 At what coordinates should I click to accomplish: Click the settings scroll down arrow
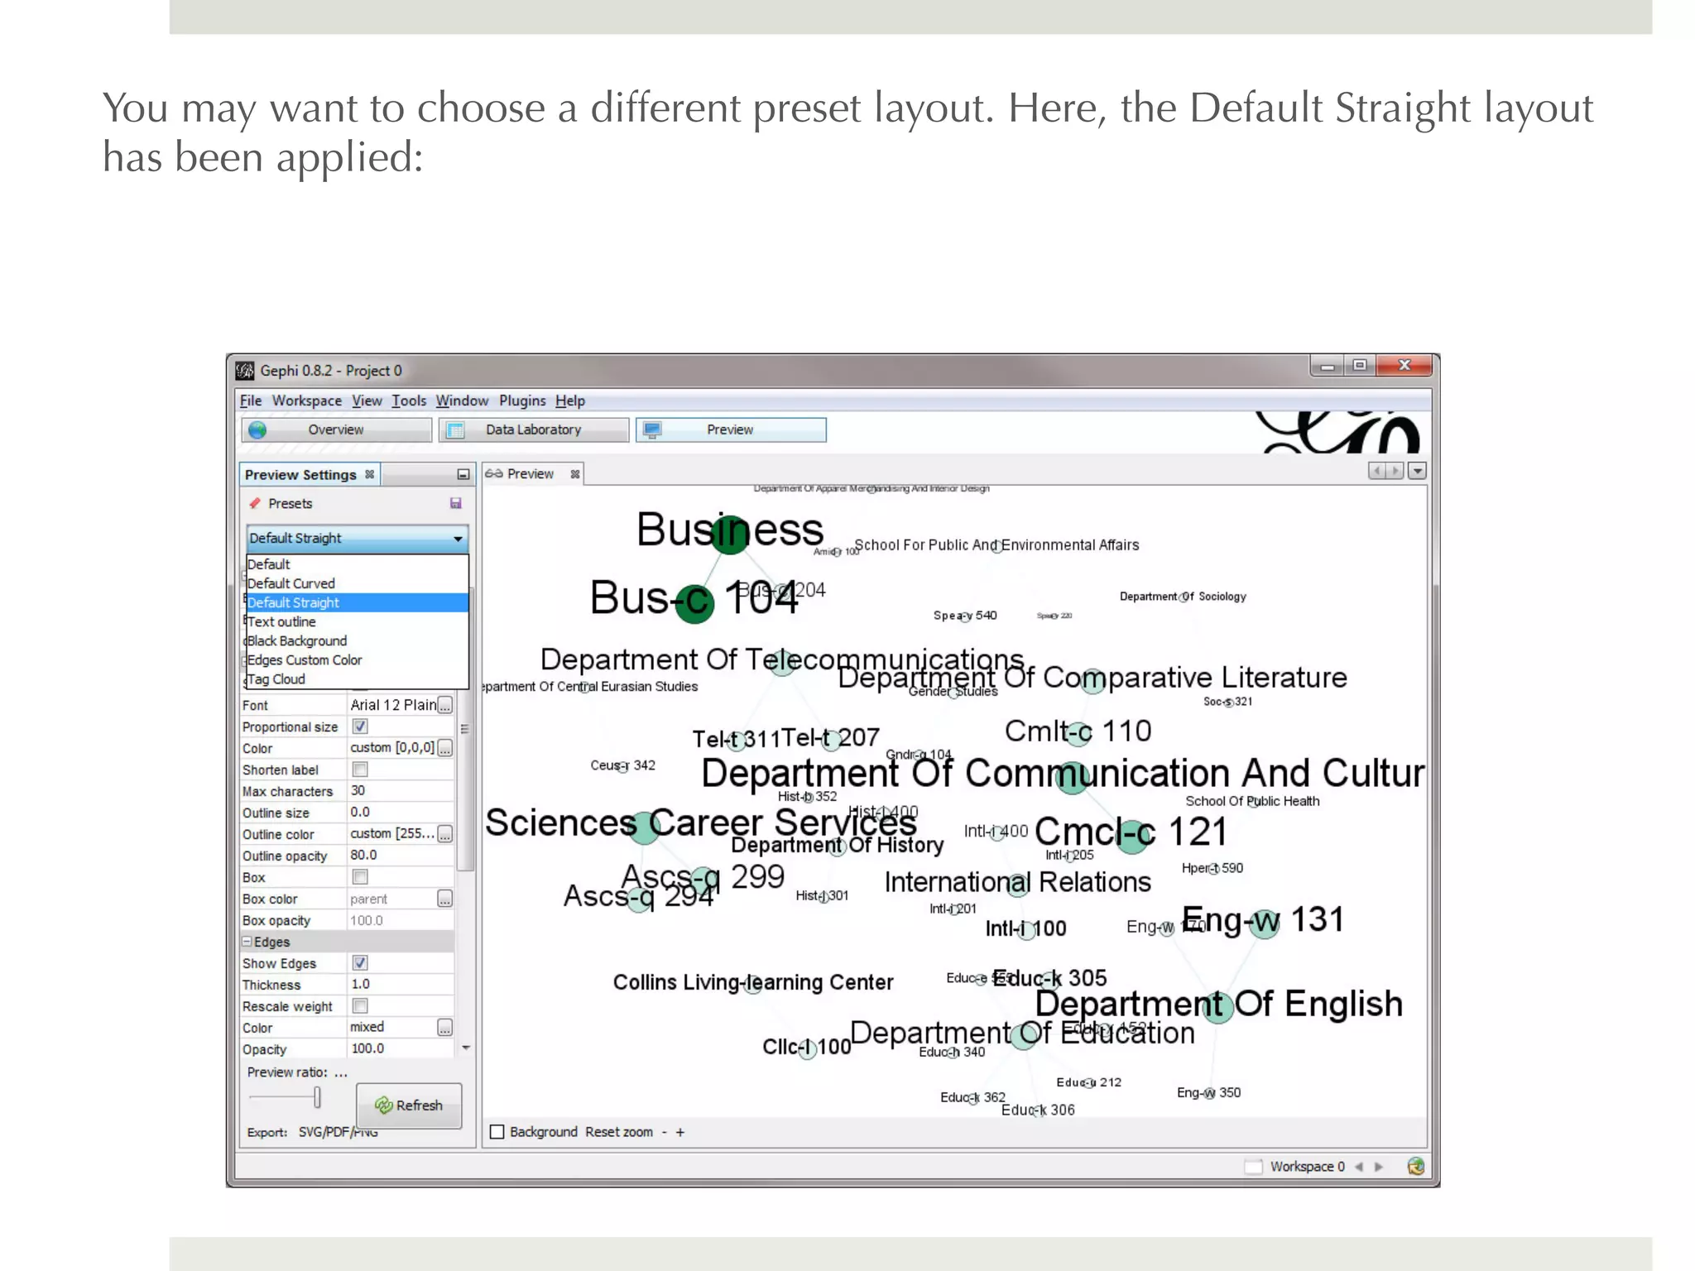pyautogui.click(x=466, y=1048)
